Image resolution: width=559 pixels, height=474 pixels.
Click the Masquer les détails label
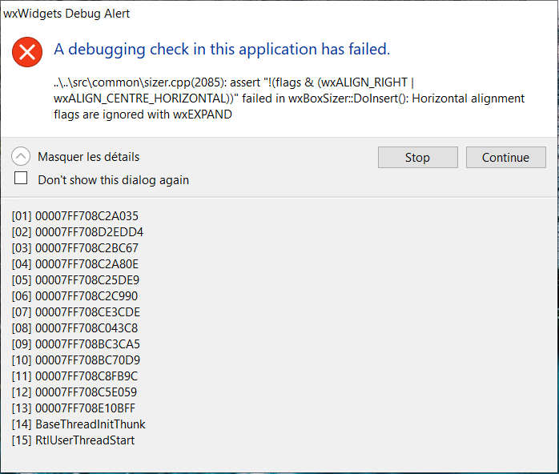tap(88, 157)
